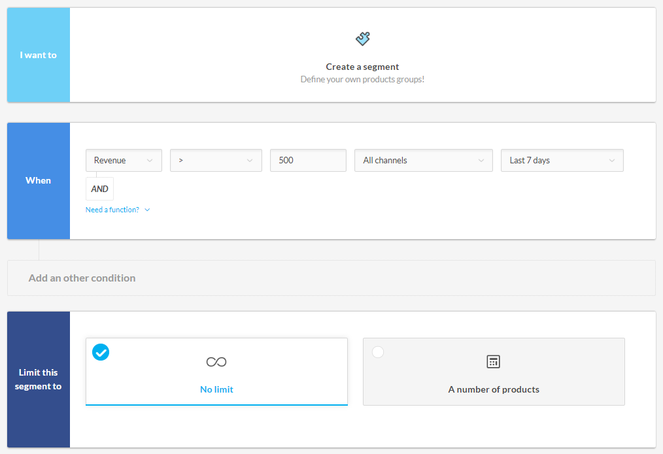This screenshot has width=663, height=454.
Task: Click the infinity No limit icon
Action: point(216,362)
